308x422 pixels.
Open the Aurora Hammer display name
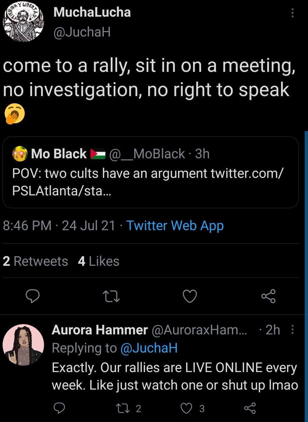[100, 330]
